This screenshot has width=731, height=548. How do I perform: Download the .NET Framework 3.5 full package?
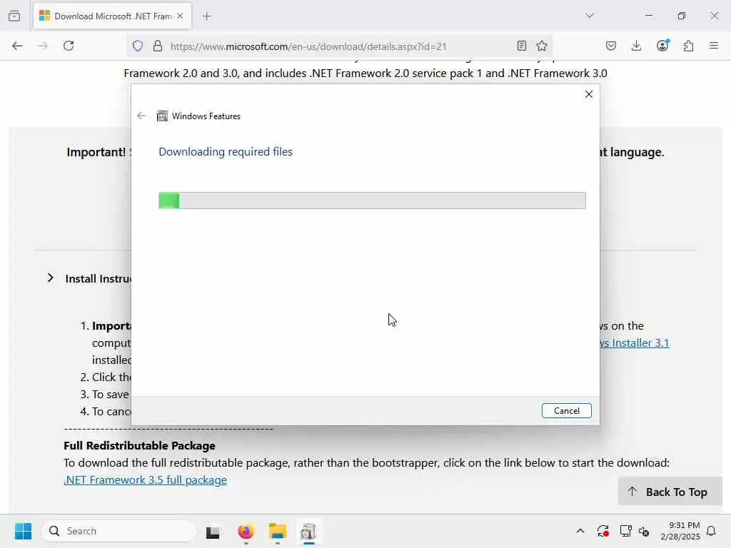pyautogui.click(x=146, y=479)
